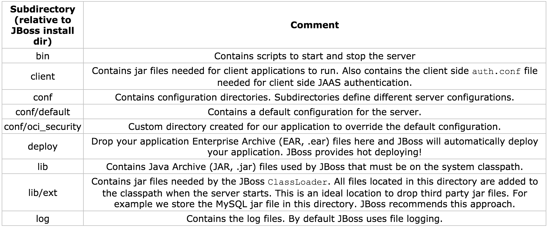The height and width of the screenshot is (227, 548).
Task: Click the conf subdirectory cell
Action: 43,97
